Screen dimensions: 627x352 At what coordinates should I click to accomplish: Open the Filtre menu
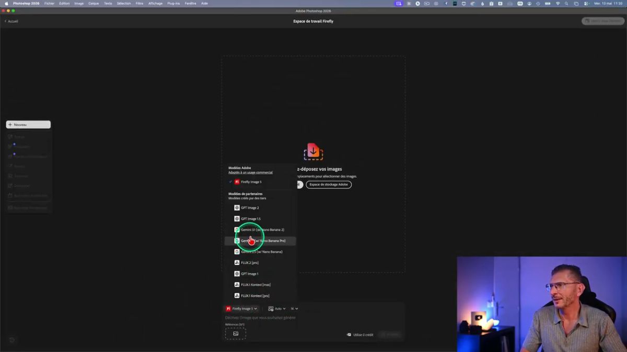(x=140, y=3)
